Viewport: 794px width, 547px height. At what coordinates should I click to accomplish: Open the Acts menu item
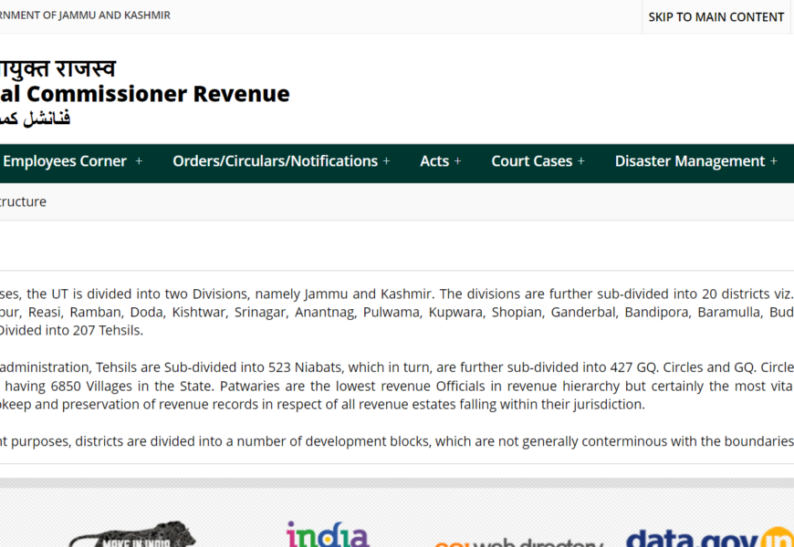(434, 161)
